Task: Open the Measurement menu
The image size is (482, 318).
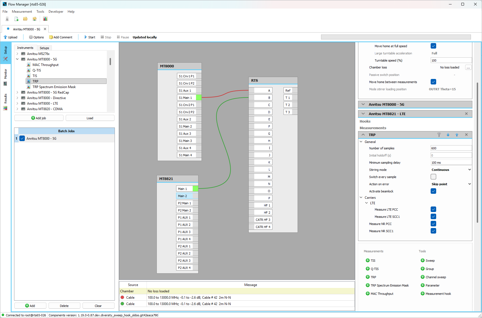Action: pos(22,12)
